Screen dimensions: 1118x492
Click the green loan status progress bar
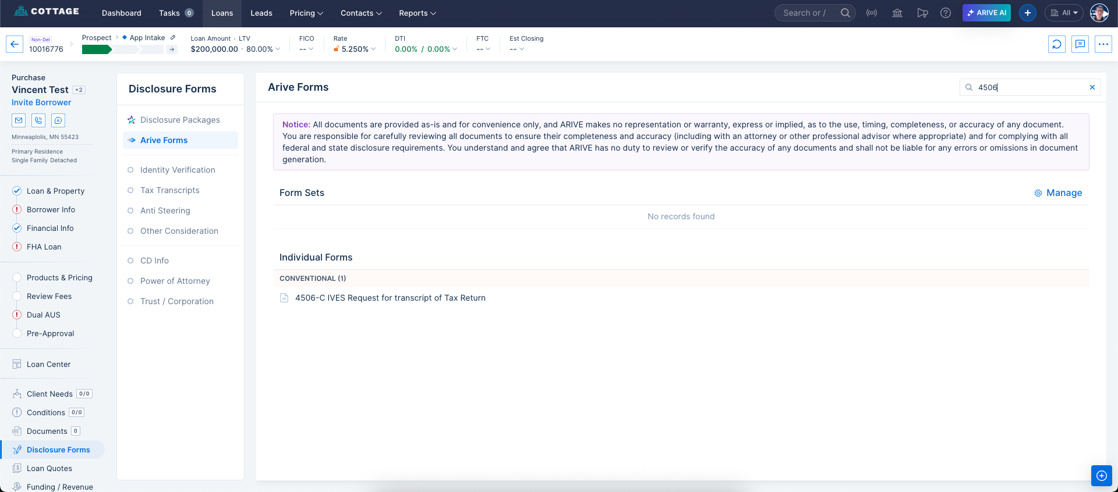coord(123,49)
